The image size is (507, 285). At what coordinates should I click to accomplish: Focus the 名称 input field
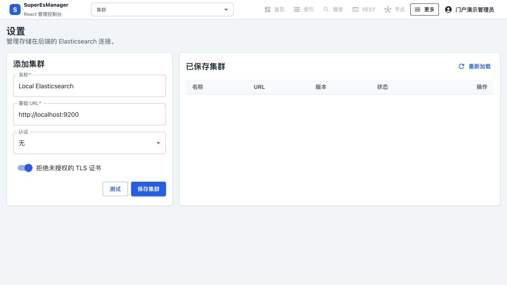90,86
